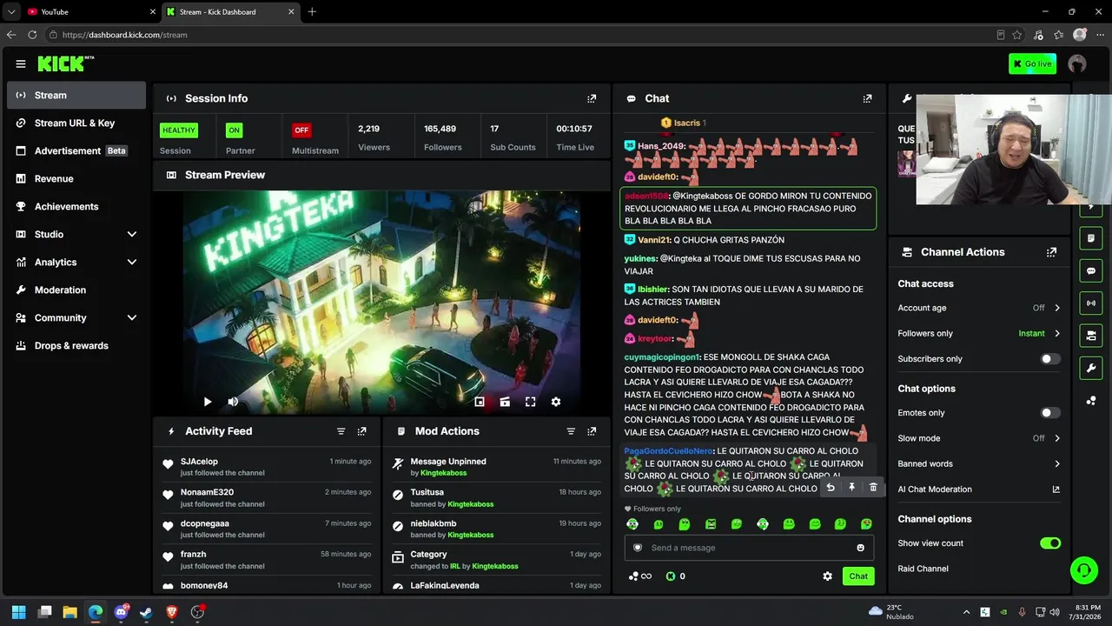Open File Explorer from the taskbar
Image resolution: width=1112 pixels, height=626 pixels.
69,612
